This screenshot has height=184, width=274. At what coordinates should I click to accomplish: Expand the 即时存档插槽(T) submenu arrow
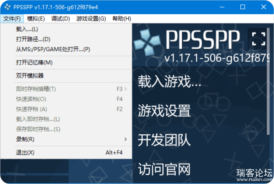pyautogui.click(x=125, y=89)
